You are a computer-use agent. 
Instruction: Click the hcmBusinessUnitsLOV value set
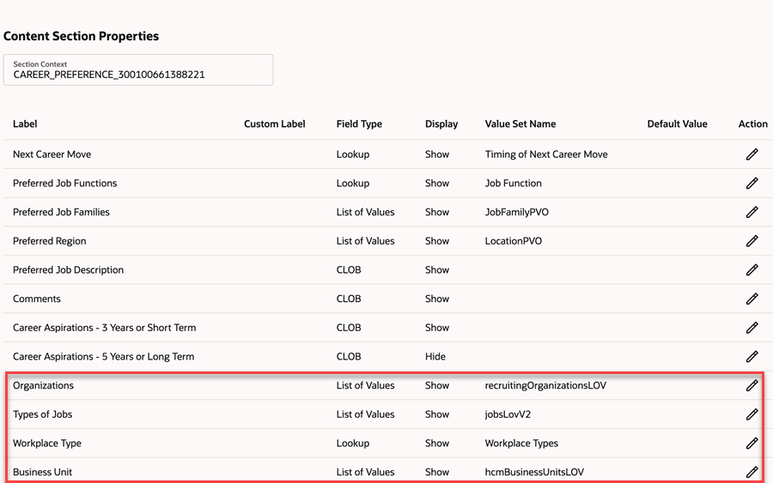coord(534,472)
